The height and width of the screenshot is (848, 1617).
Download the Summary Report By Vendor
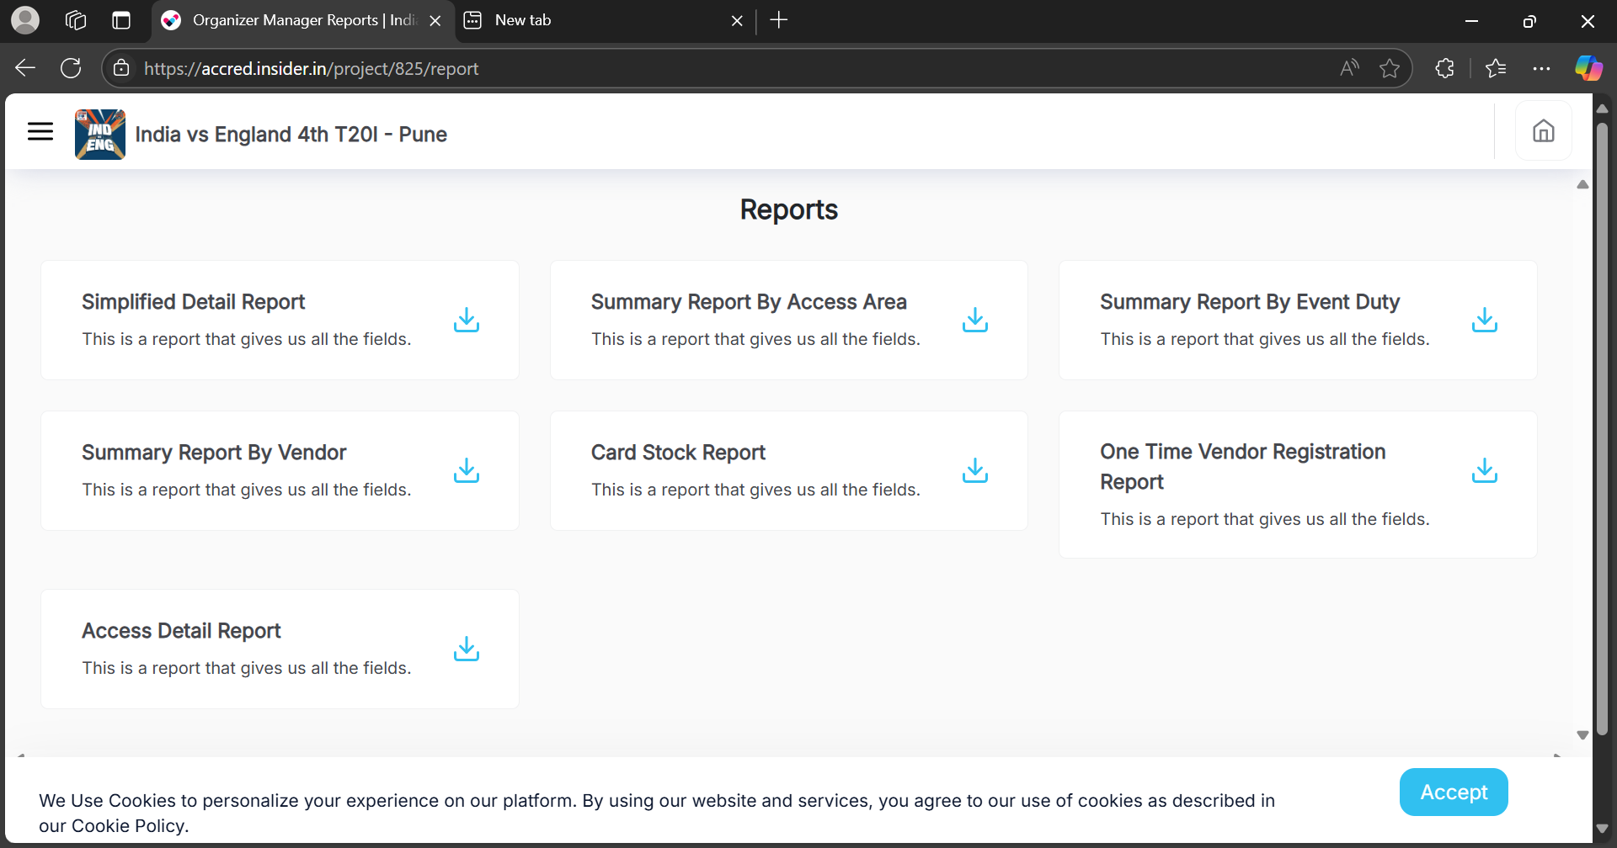coord(466,470)
